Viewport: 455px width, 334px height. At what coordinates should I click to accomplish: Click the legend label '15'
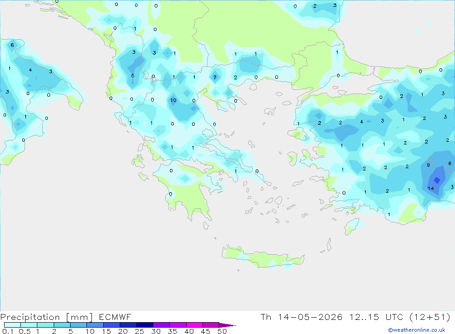pos(106,331)
